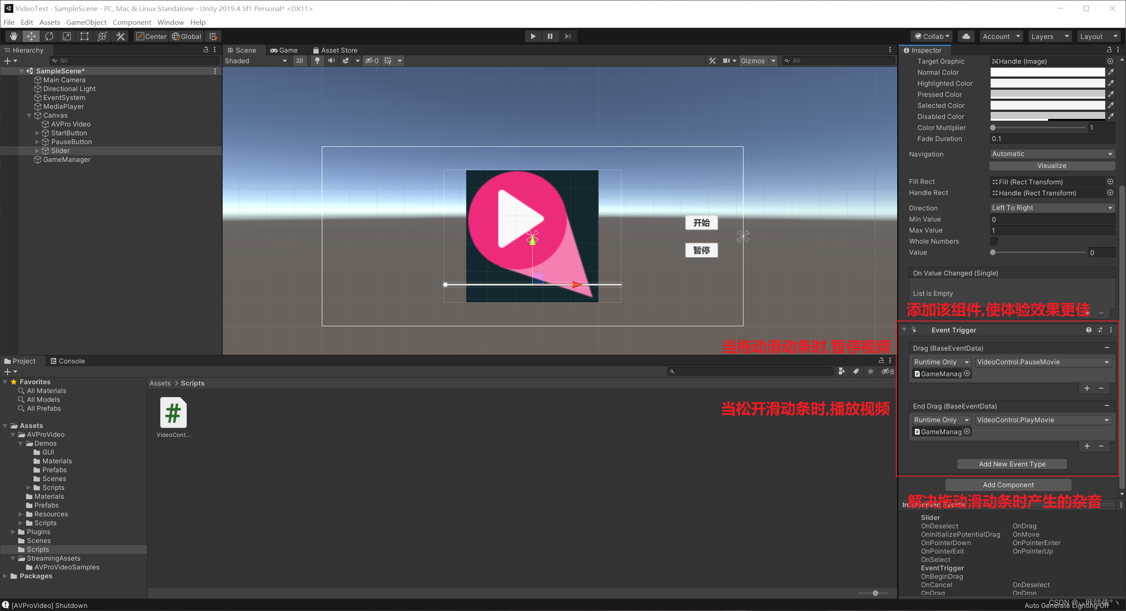The height and width of the screenshot is (611, 1126).
Task: Open the Layout dropdown
Action: (1098, 36)
